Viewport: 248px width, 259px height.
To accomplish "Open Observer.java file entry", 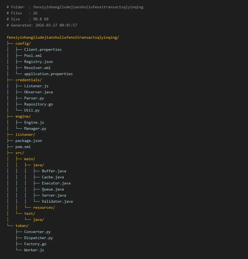I will [x=38, y=92].
